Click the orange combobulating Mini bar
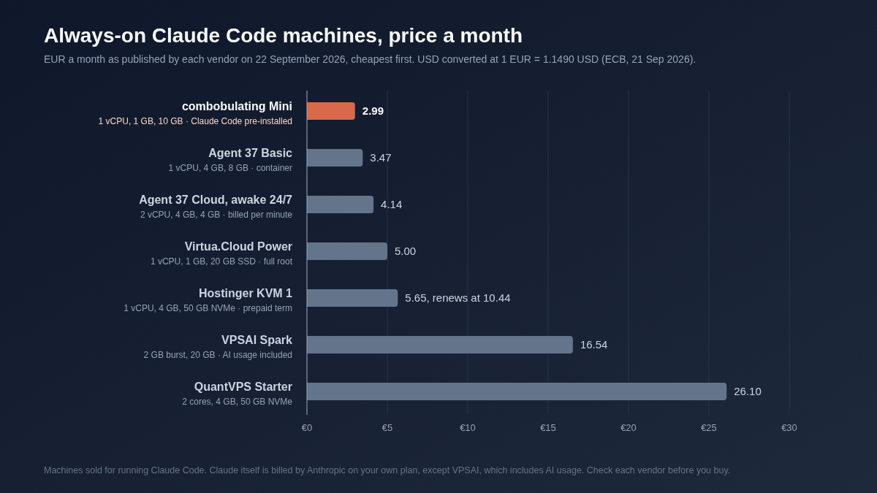The image size is (877, 493). [331, 111]
